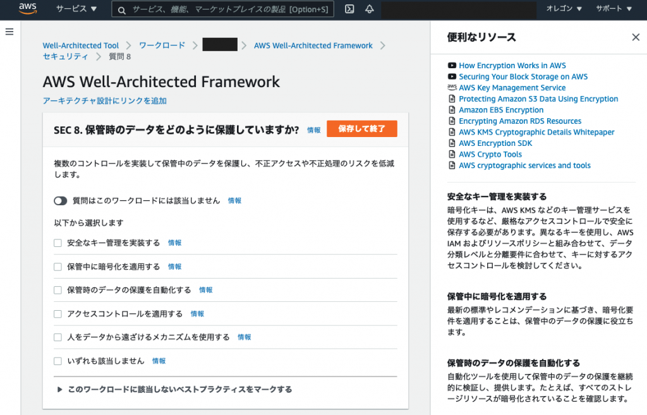This screenshot has height=415, width=647.
Task: Click the YouTube icon beside How Encryption Works
Action: point(452,65)
